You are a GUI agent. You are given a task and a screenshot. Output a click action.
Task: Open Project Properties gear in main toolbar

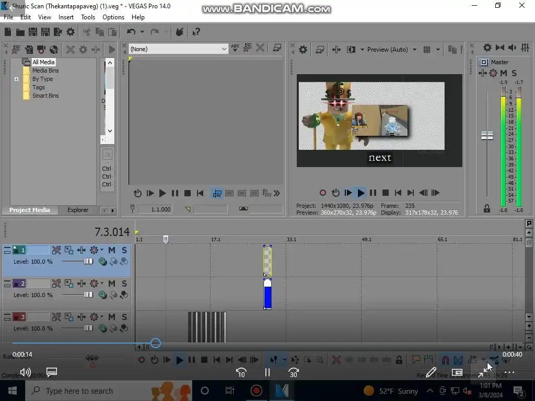(71, 32)
